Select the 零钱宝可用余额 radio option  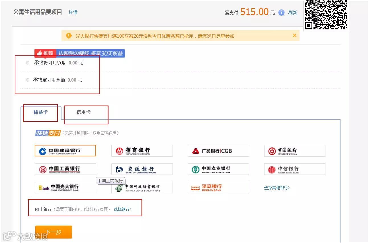point(28,80)
